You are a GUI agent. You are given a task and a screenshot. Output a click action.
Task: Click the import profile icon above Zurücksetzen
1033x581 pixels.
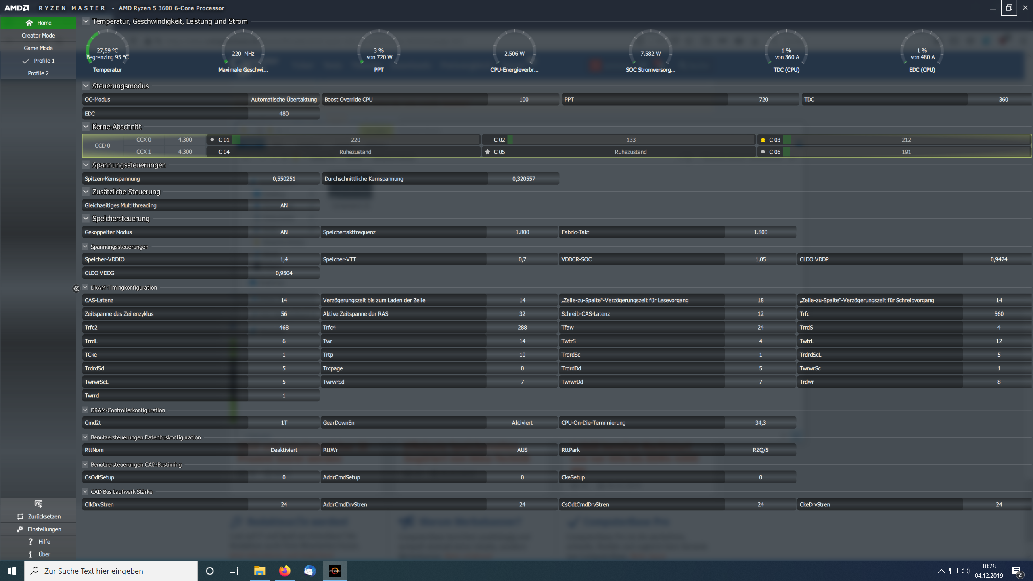tap(38, 504)
